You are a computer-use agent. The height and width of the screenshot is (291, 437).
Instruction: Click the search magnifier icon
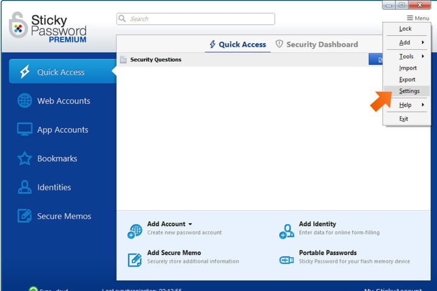click(122, 18)
